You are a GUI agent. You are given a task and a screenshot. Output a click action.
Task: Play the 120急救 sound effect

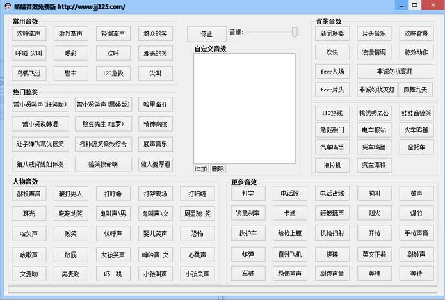pyautogui.click(x=113, y=74)
